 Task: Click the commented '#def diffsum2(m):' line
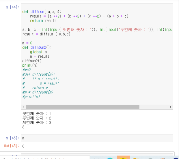[39, 74]
